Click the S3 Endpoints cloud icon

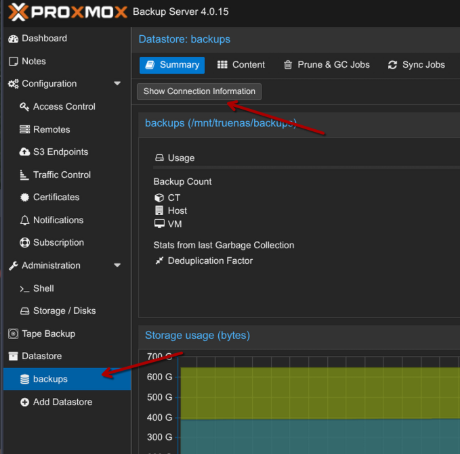(25, 152)
